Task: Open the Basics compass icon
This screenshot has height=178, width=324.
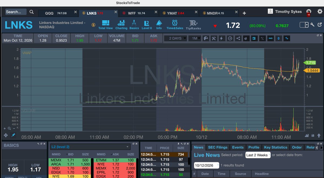Action: click(134, 25)
